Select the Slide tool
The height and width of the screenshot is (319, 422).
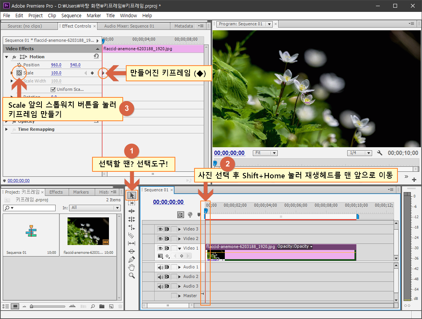[132, 251]
